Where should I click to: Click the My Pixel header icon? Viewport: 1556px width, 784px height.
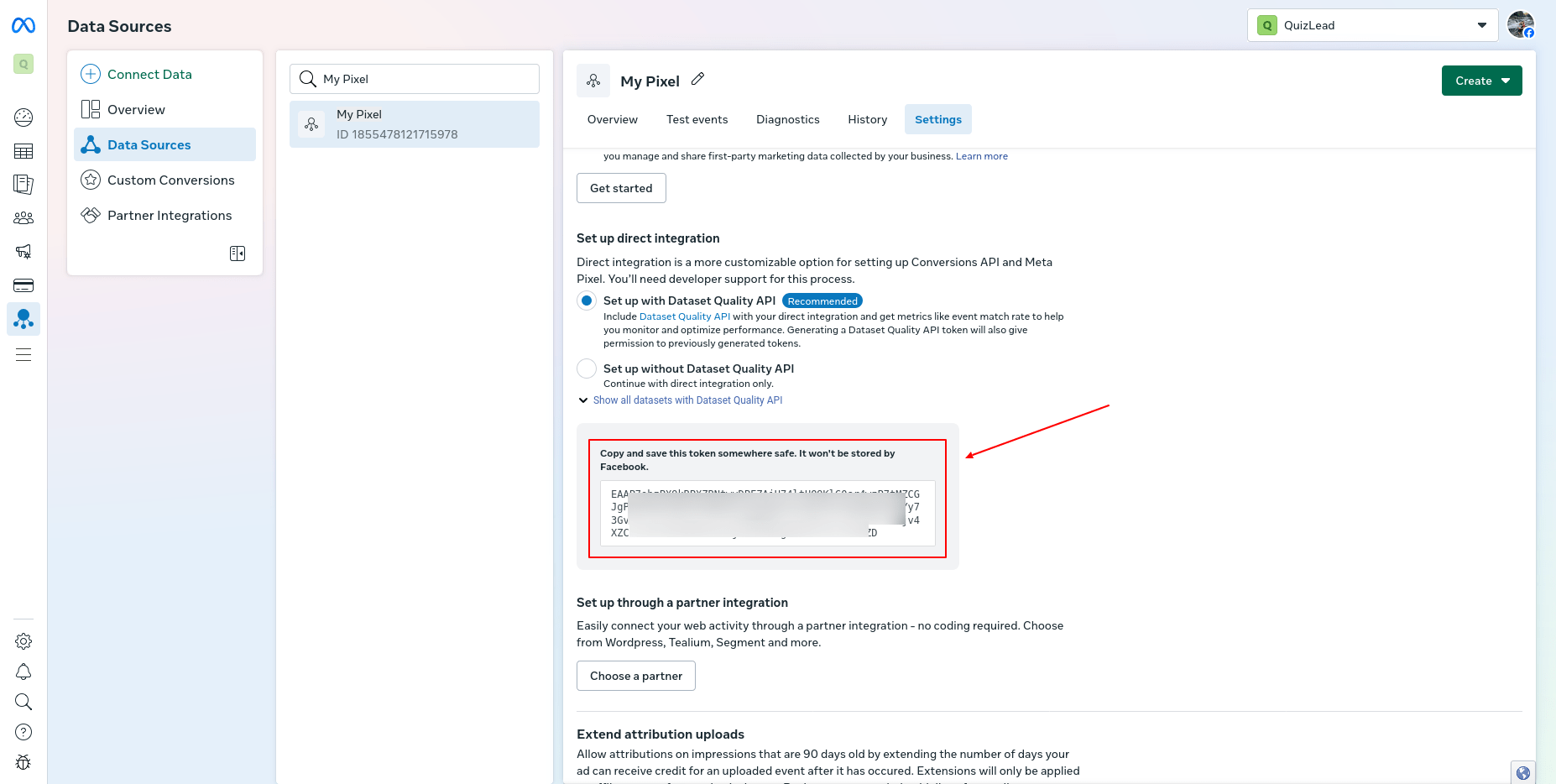(593, 81)
